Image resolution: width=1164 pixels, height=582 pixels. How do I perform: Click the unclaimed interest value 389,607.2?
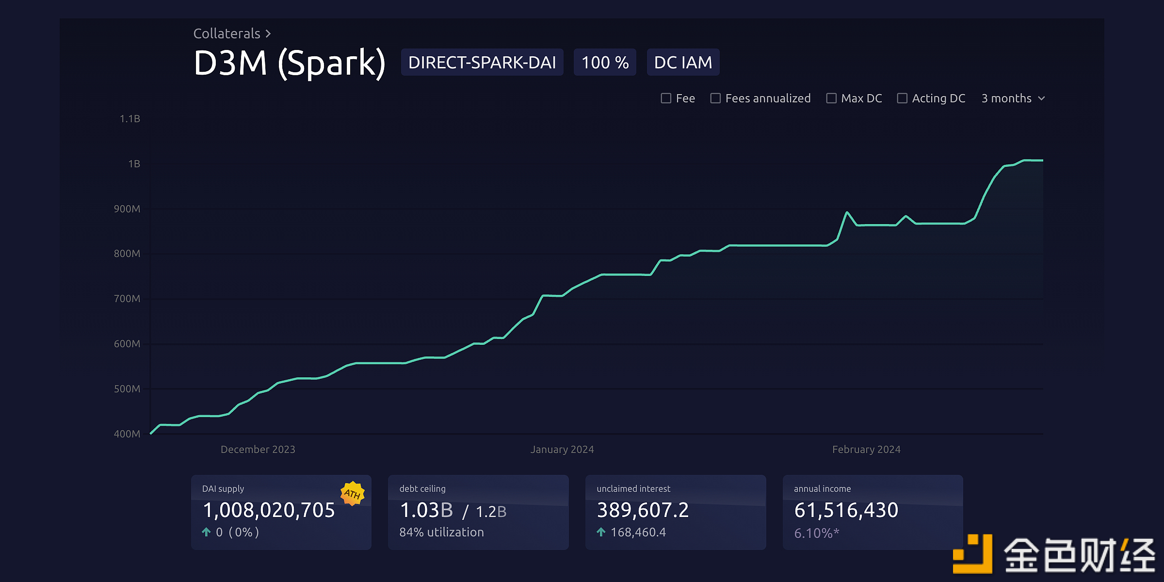click(x=643, y=510)
